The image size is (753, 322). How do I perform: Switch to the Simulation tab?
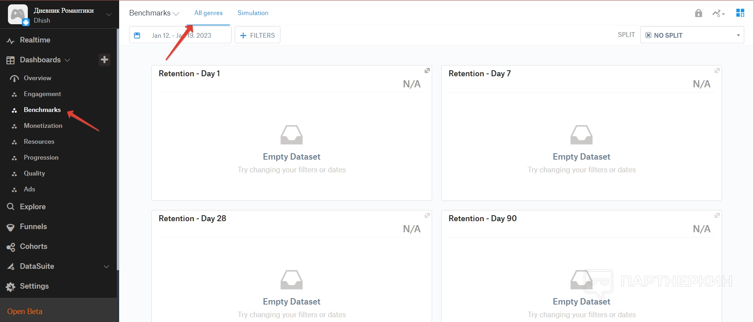[x=253, y=13]
